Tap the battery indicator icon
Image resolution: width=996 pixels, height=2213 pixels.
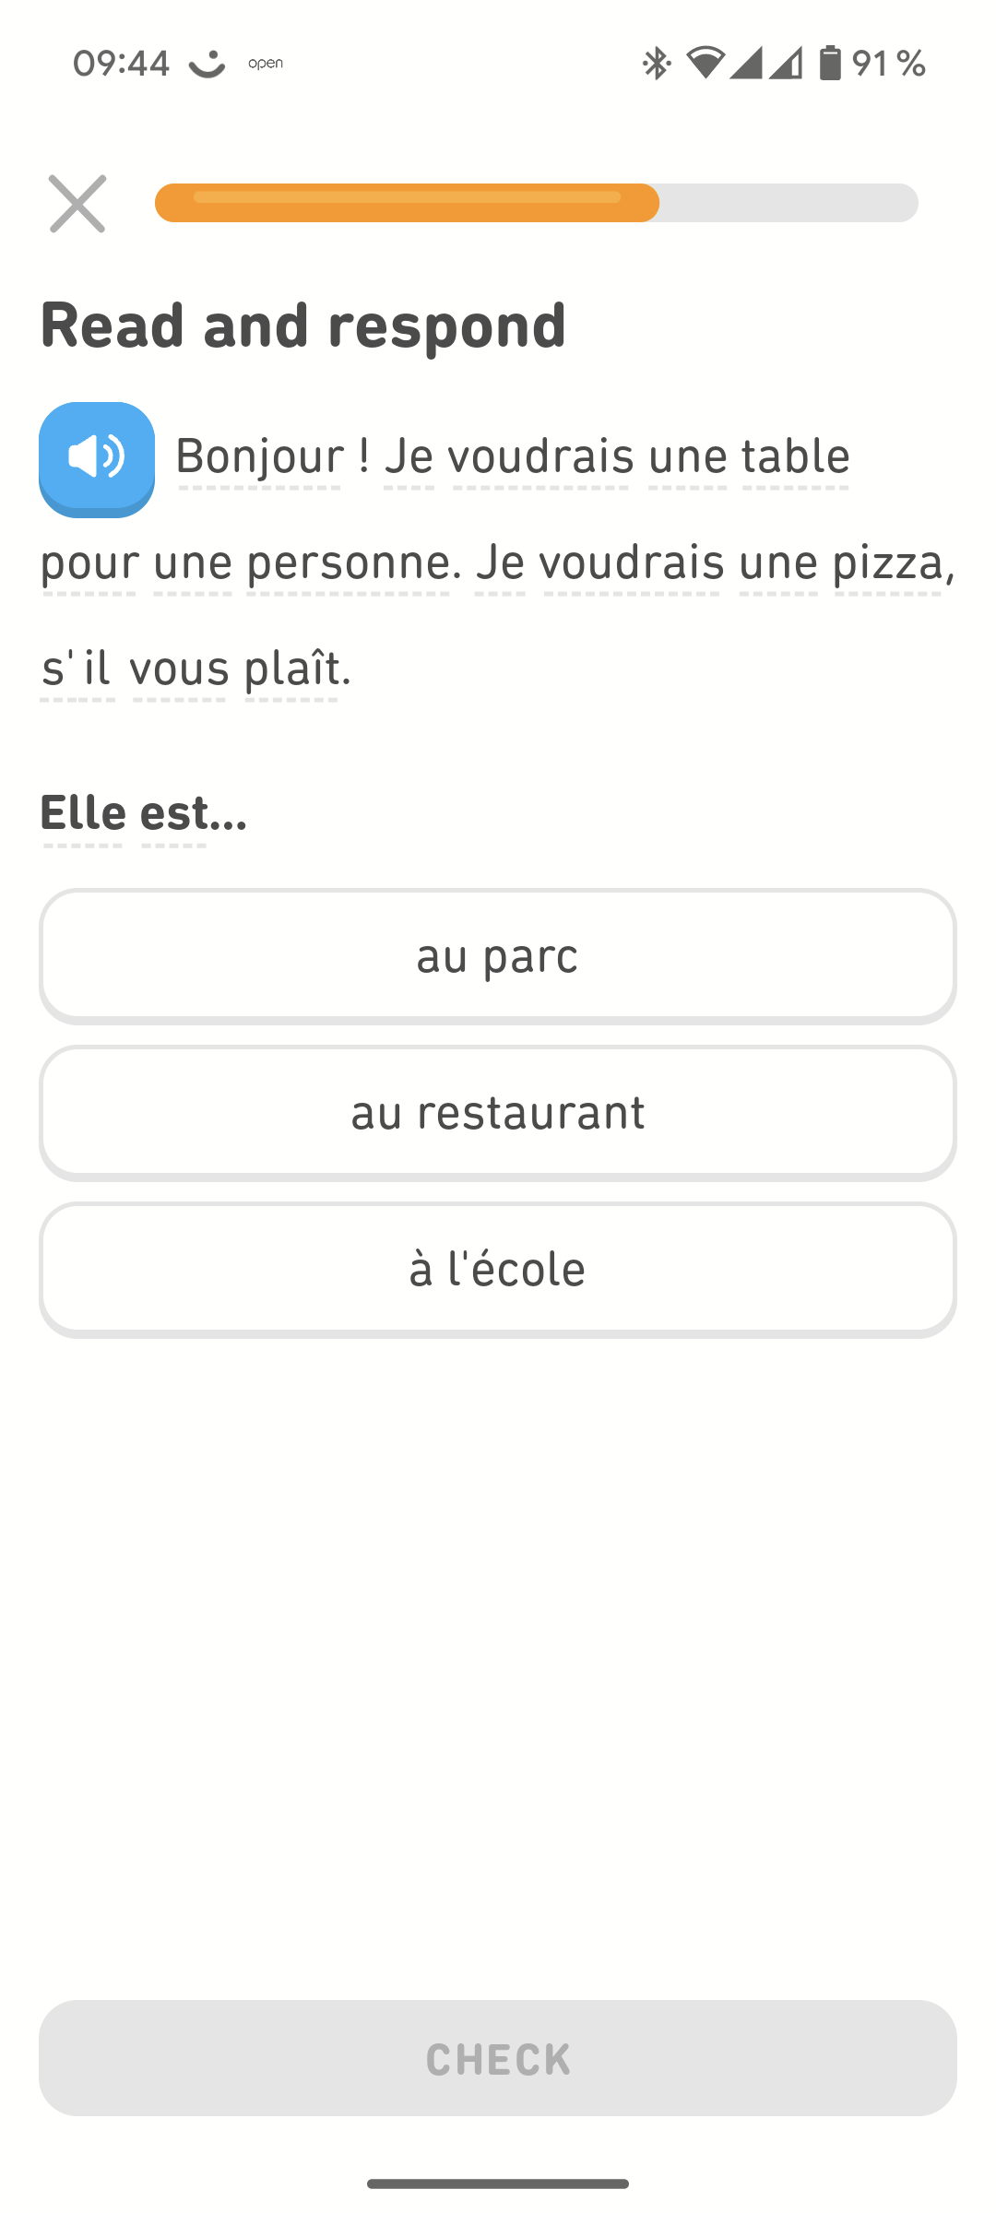pos(830,64)
